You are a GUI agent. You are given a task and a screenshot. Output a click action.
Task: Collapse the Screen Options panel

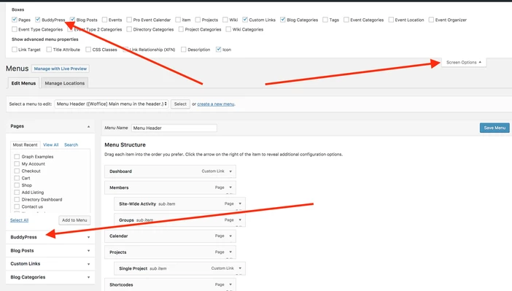464,63
